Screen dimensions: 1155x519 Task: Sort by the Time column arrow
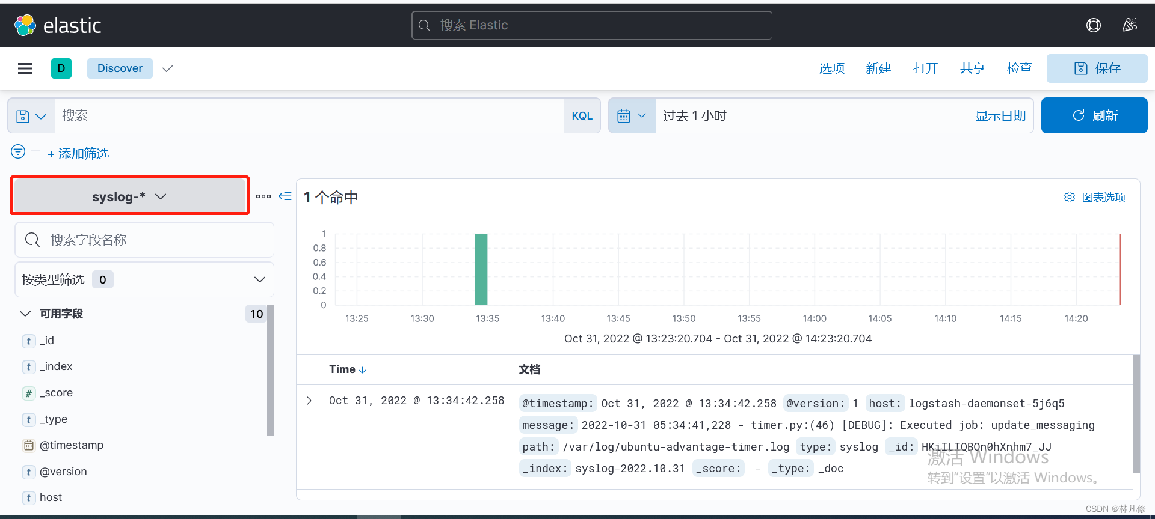pos(362,370)
